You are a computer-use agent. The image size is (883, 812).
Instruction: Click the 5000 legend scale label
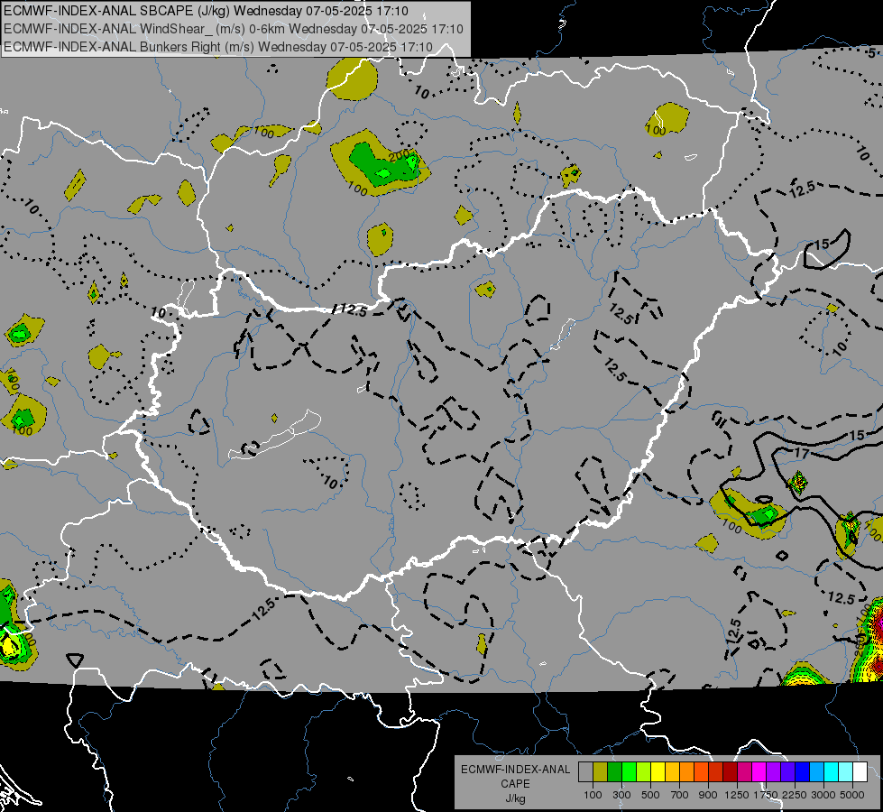click(x=852, y=795)
